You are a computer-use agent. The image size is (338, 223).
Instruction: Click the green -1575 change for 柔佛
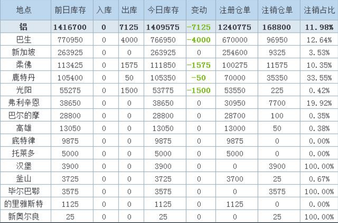coord(199,65)
